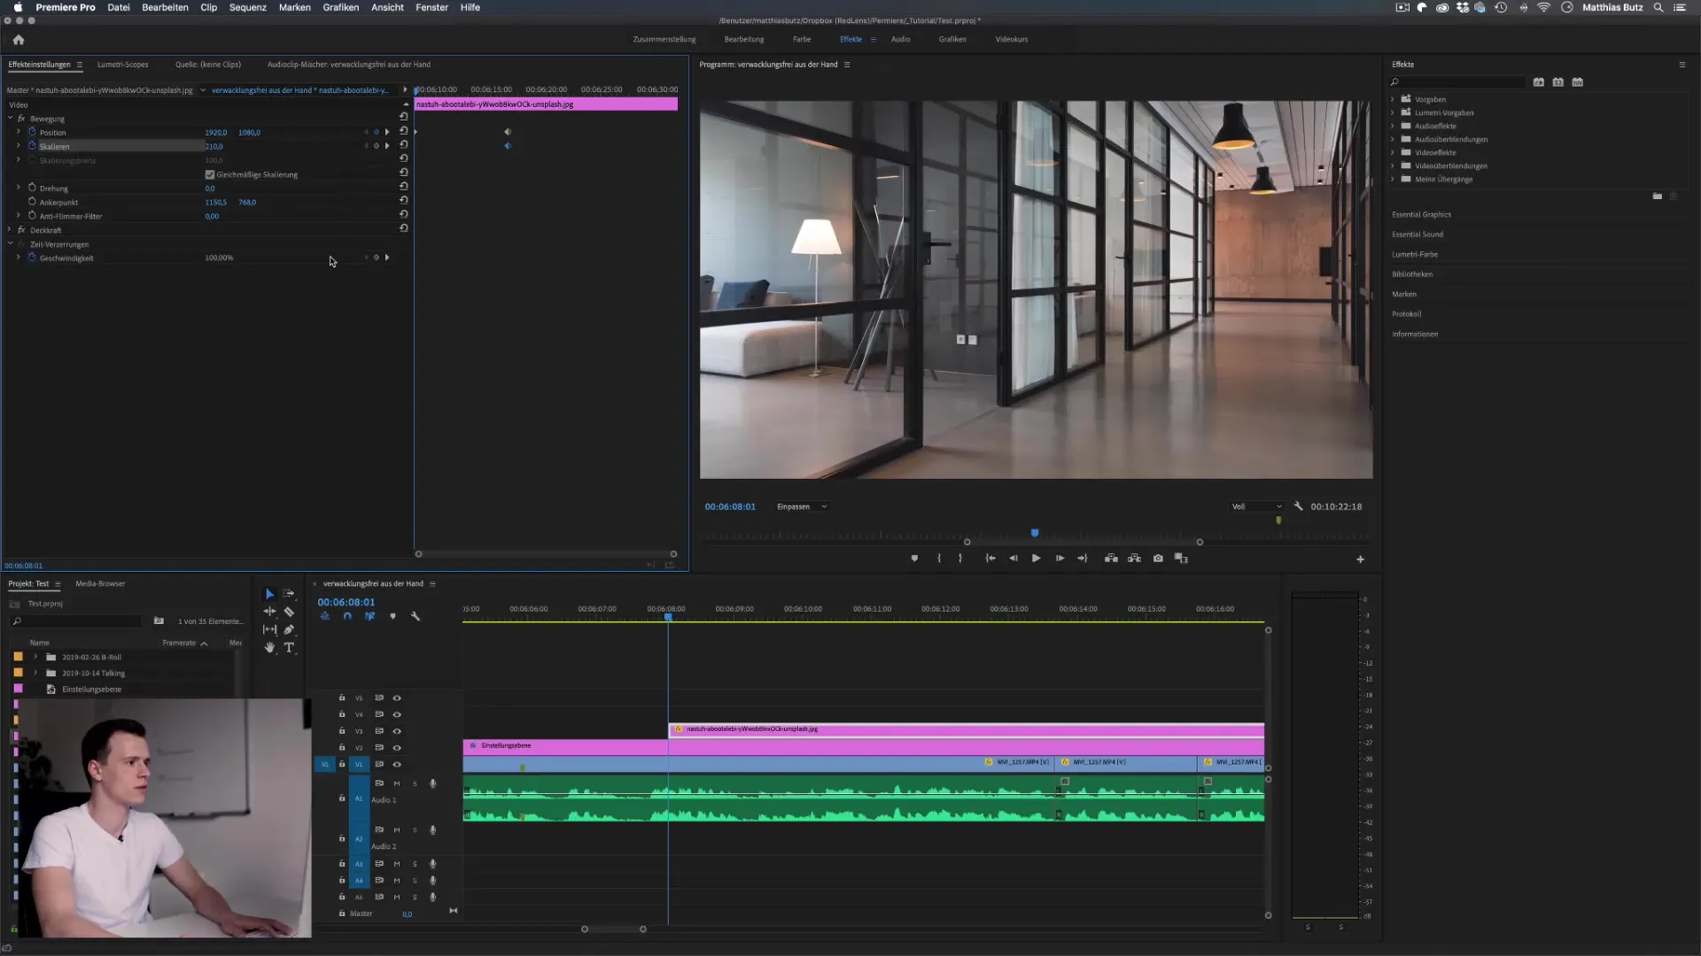Switch to the Lumetri-Scopes tab
This screenshot has width=1701, height=956.
click(123, 65)
